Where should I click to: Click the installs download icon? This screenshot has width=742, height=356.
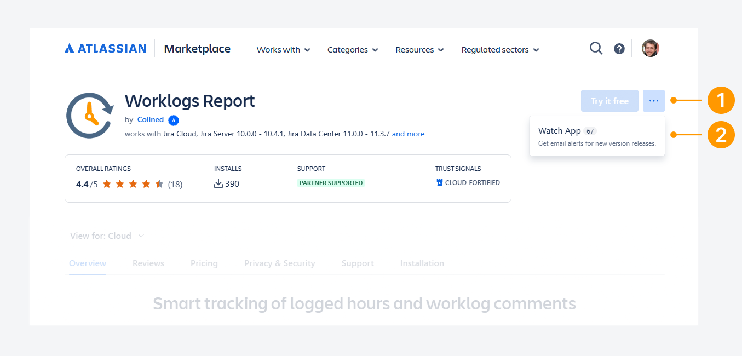click(218, 183)
